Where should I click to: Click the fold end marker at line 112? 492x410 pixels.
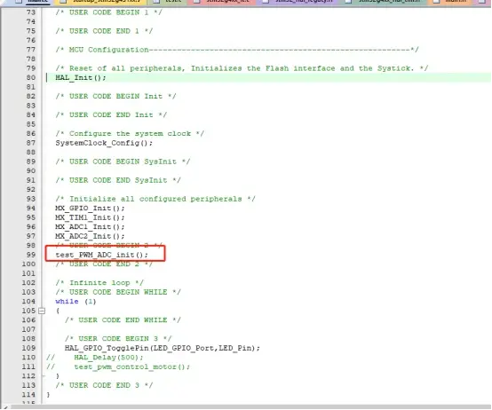click(x=44, y=376)
